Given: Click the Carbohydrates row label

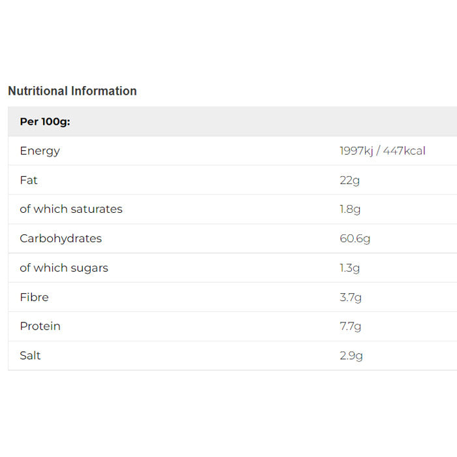Looking at the screenshot, I should pos(61,238).
